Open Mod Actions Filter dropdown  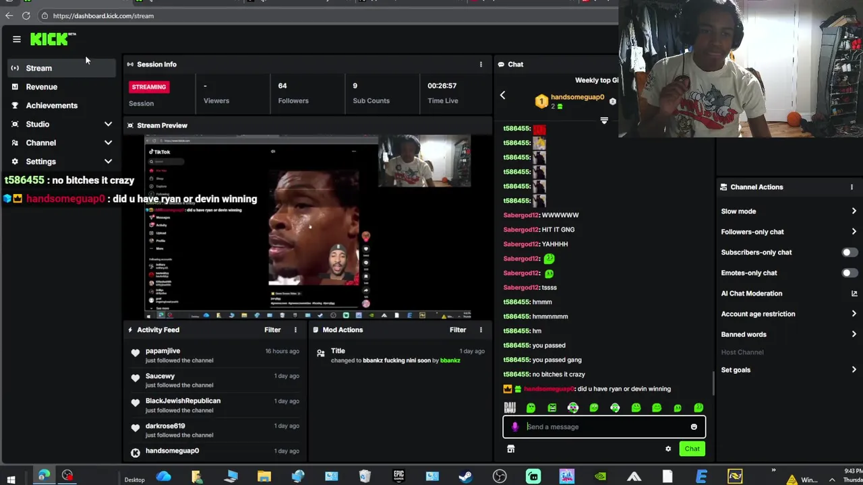coord(458,330)
